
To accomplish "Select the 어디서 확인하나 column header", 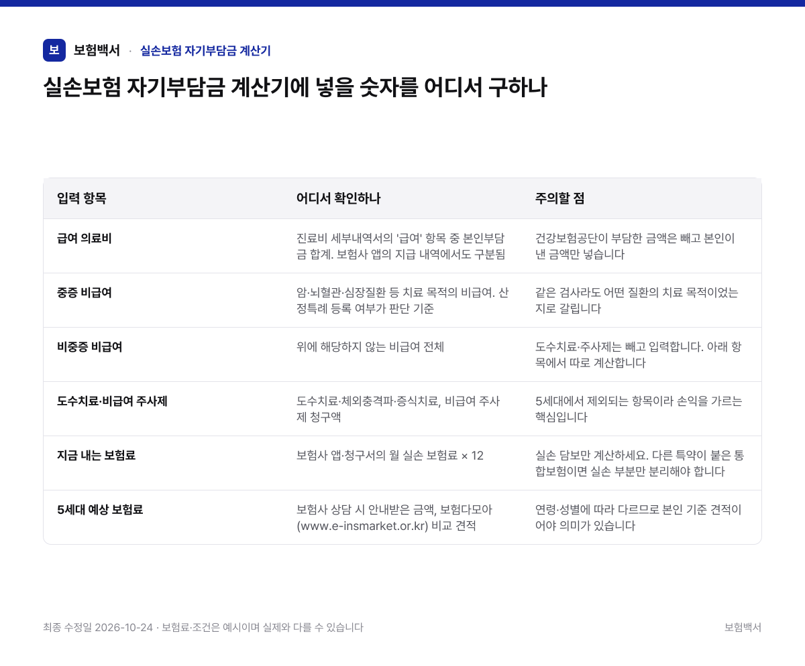I will (339, 198).
